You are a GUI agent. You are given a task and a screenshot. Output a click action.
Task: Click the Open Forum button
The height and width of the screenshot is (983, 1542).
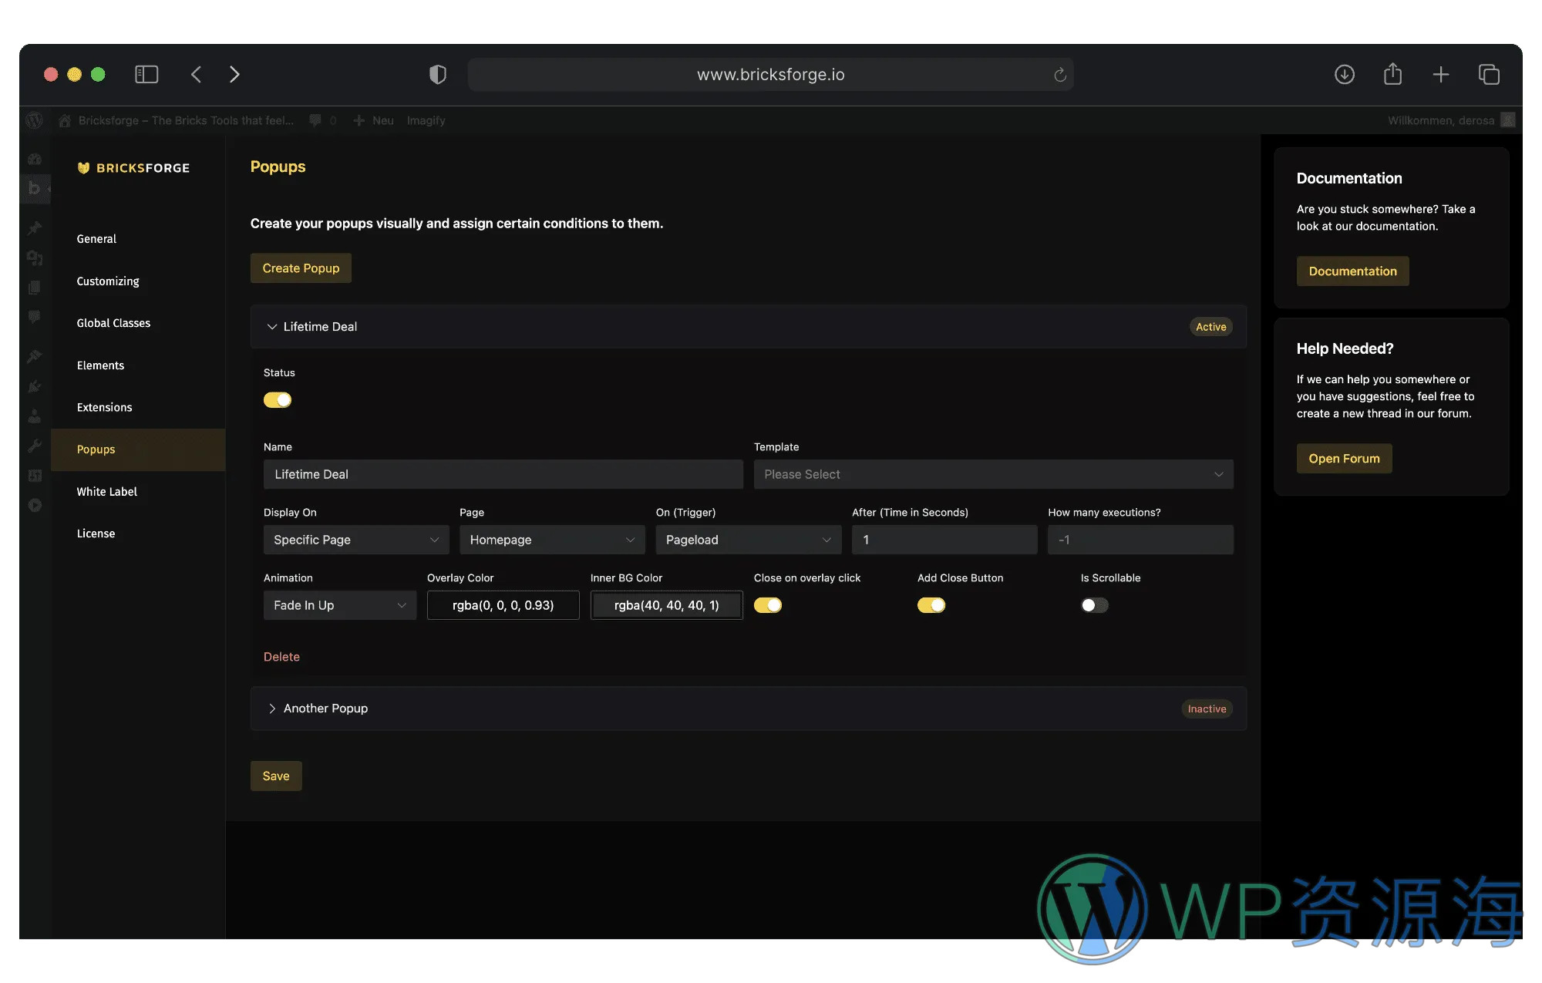pyautogui.click(x=1344, y=459)
